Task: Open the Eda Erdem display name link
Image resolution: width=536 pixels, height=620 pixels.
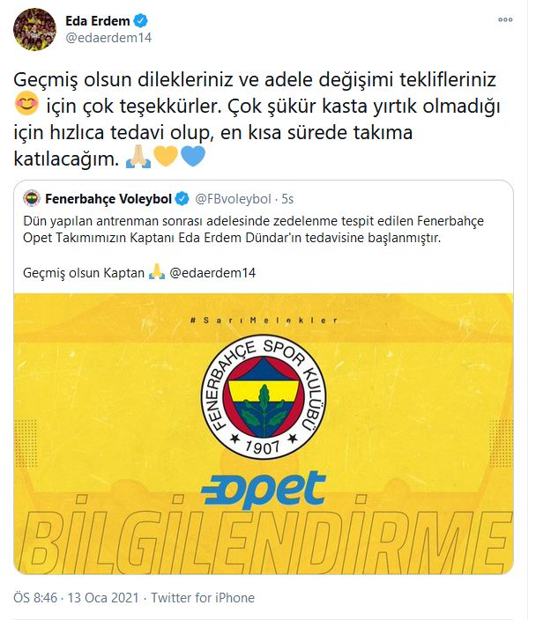Action: click(97, 20)
